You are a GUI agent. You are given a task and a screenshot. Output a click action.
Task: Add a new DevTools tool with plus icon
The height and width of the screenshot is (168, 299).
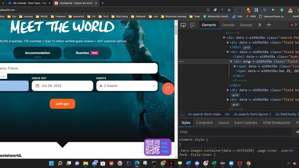click(x=269, y=25)
